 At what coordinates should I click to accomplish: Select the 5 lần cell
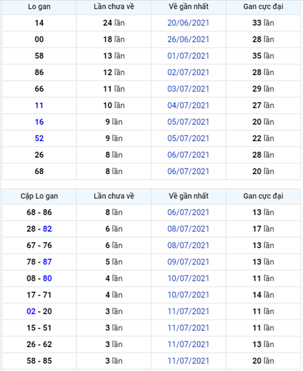[114, 262]
